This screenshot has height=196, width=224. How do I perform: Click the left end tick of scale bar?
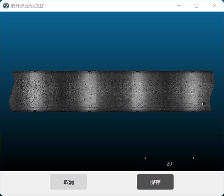point(145,158)
